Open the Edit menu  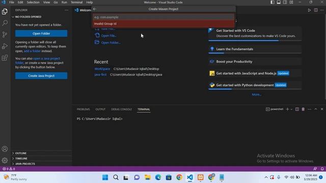tap(20, 2)
